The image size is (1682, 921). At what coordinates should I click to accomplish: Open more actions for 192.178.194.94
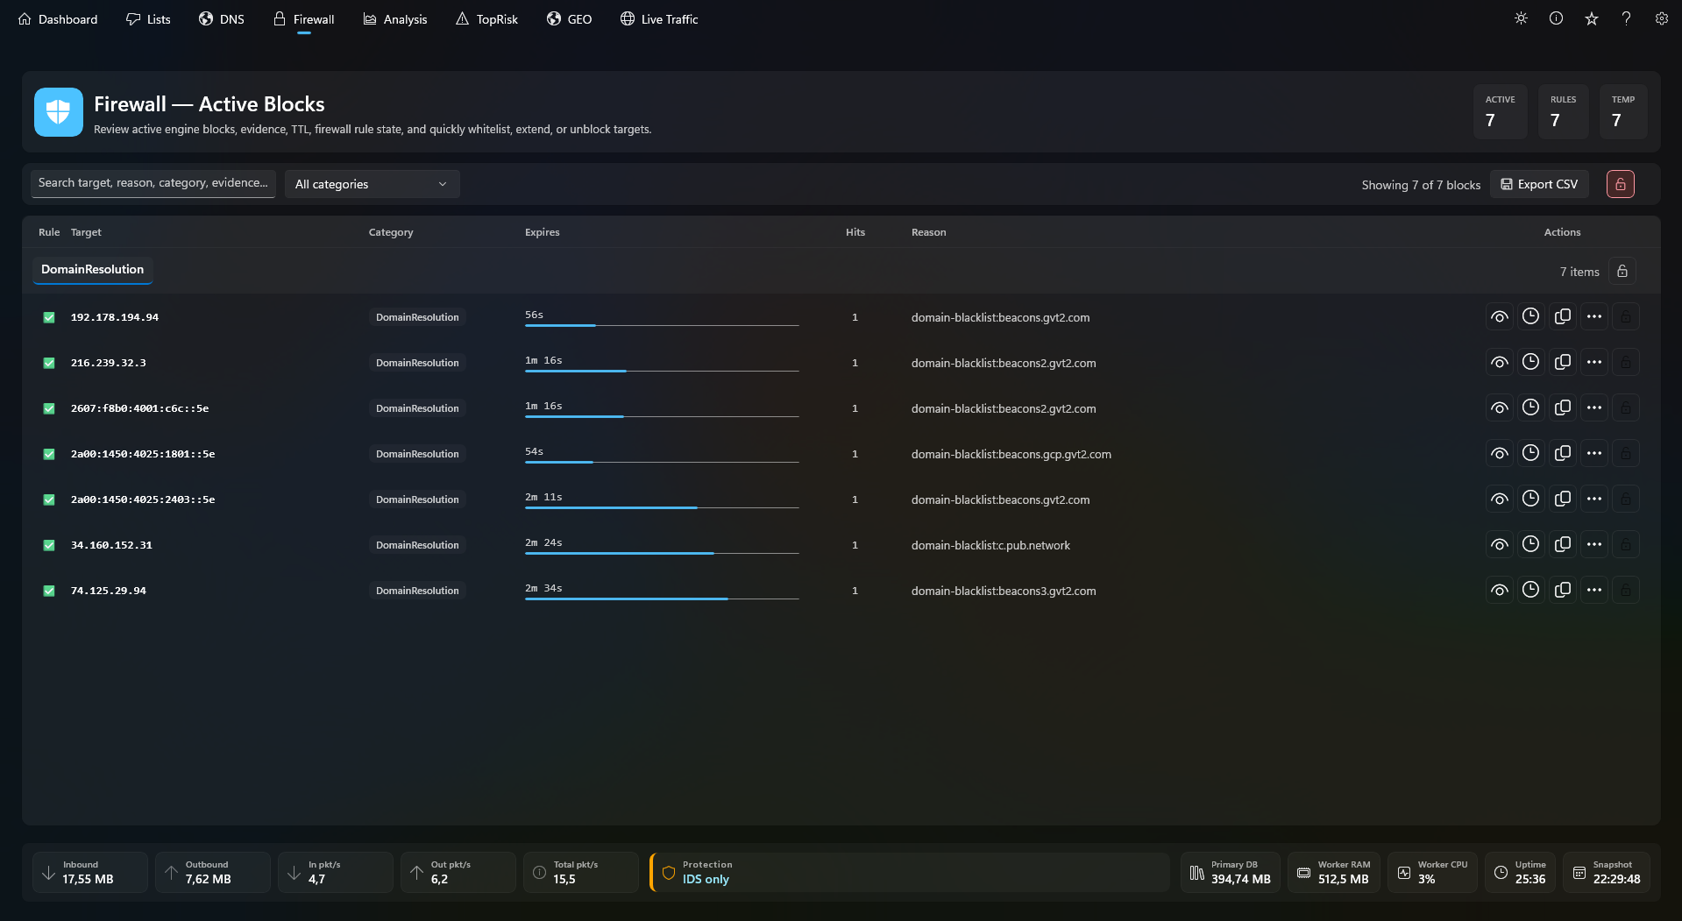click(x=1594, y=316)
